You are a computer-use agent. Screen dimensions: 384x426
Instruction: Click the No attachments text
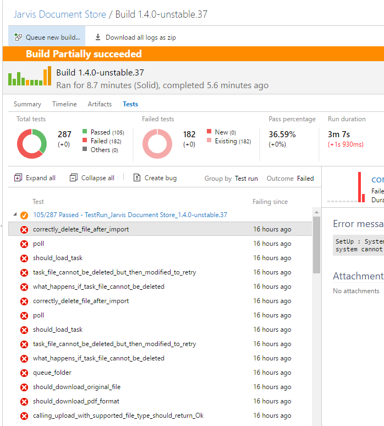click(x=356, y=291)
